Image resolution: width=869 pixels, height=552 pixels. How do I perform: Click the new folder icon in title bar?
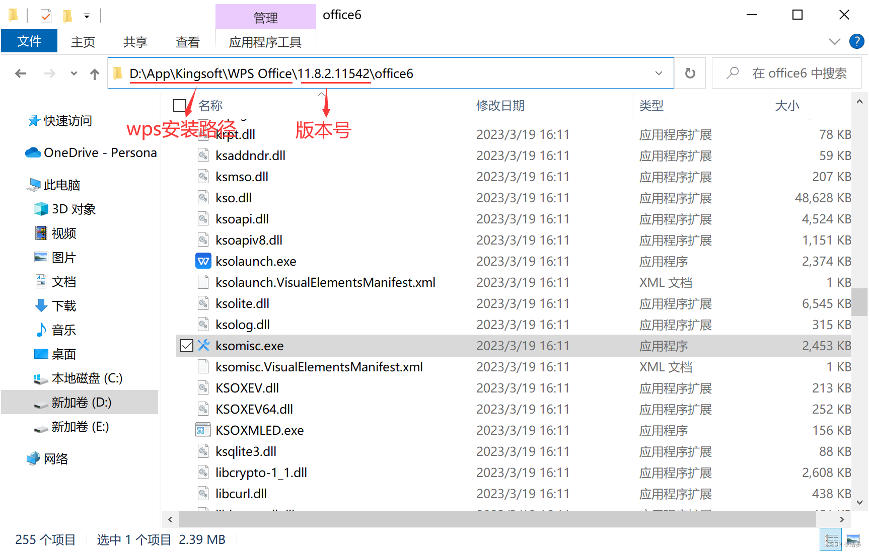coord(67,16)
